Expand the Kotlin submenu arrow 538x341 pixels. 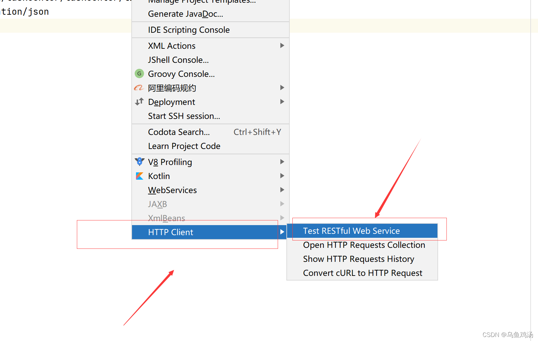click(x=282, y=176)
